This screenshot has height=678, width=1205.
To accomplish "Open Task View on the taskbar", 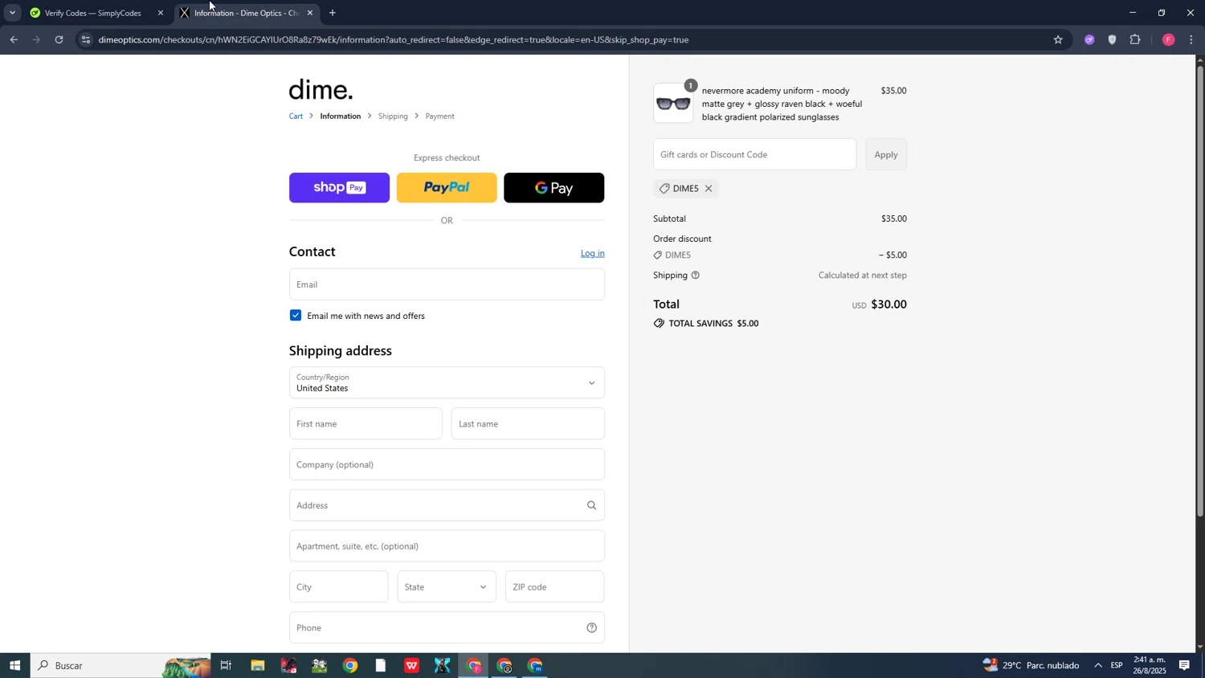I will [x=226, y=666].
